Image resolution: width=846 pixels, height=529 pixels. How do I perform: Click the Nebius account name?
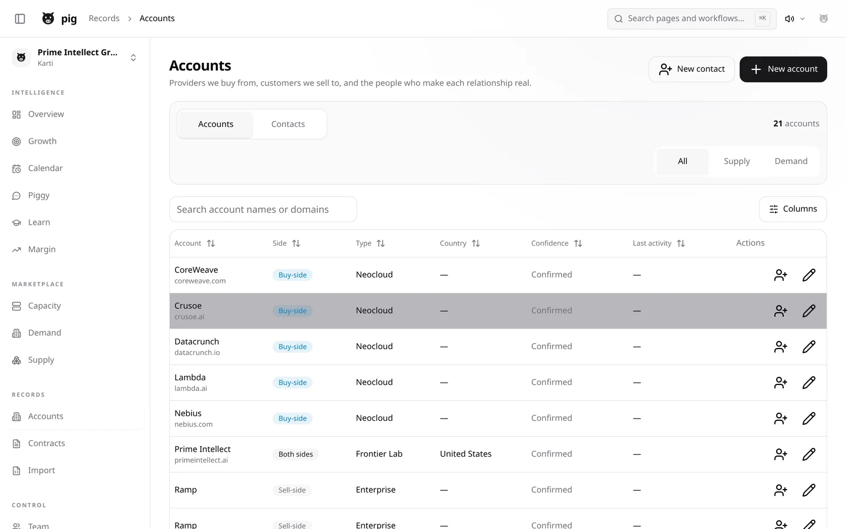click(x=188, y=413)
